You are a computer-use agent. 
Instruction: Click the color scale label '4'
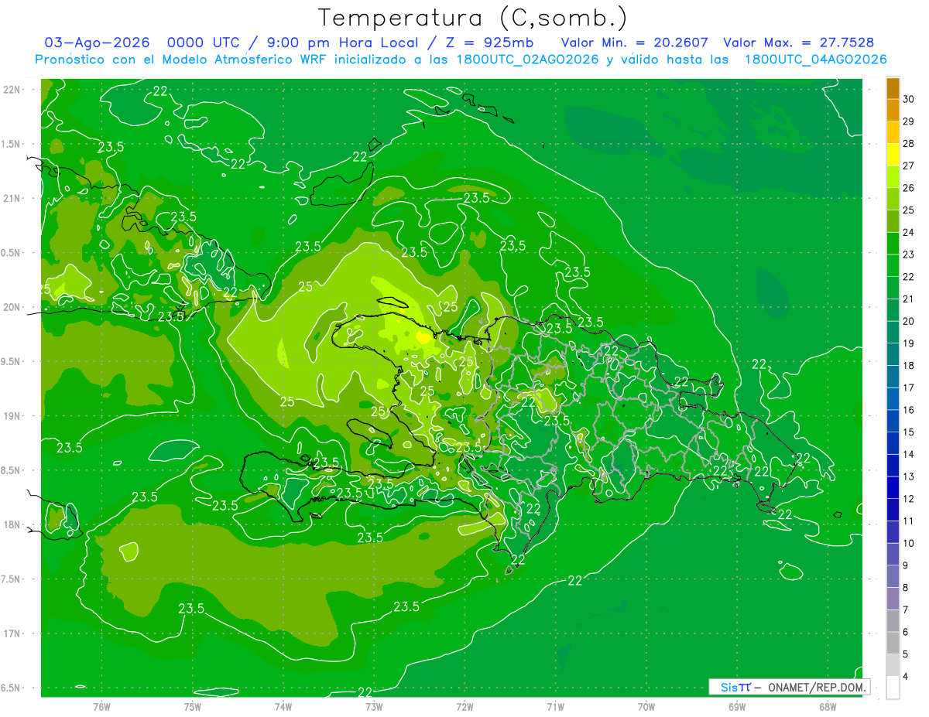(906, 677)
